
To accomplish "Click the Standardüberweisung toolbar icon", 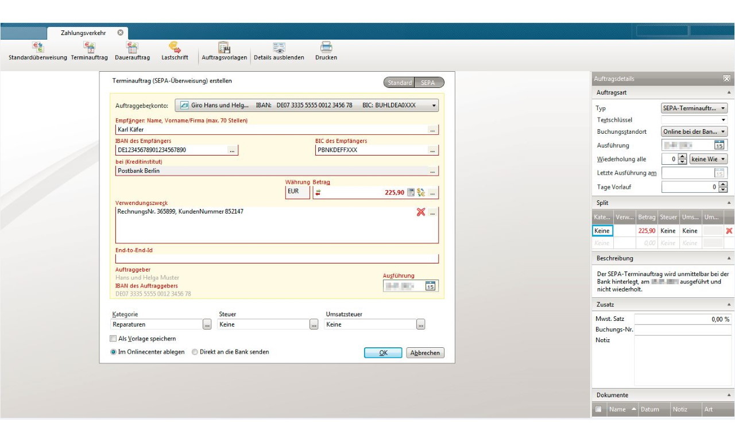I will (x=38, y=48).
